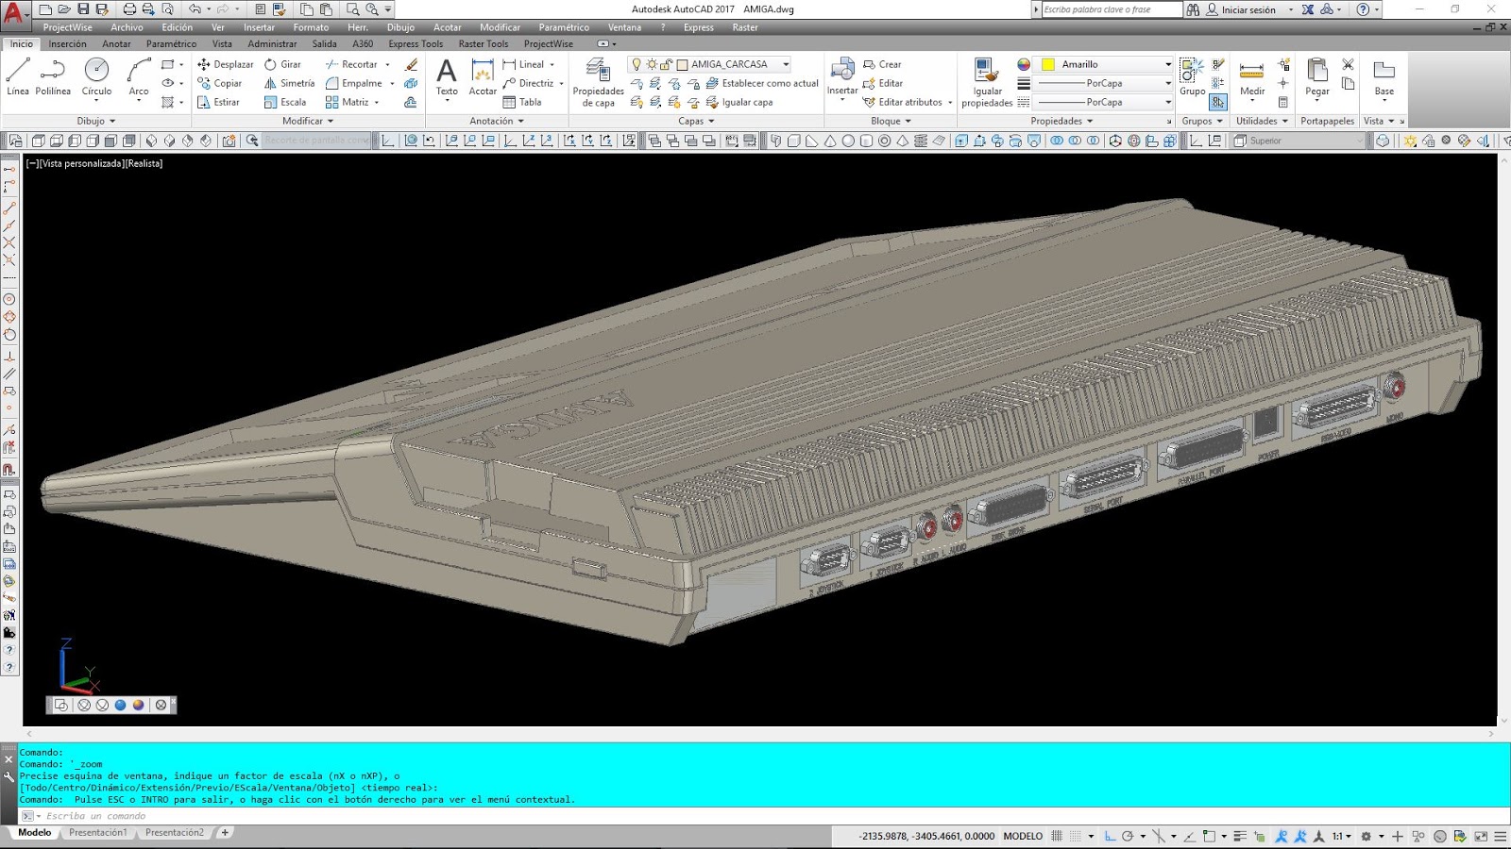Click the Vista personalizada viewport label
Screen dimensions: 1511x849
tap(81, 163)
